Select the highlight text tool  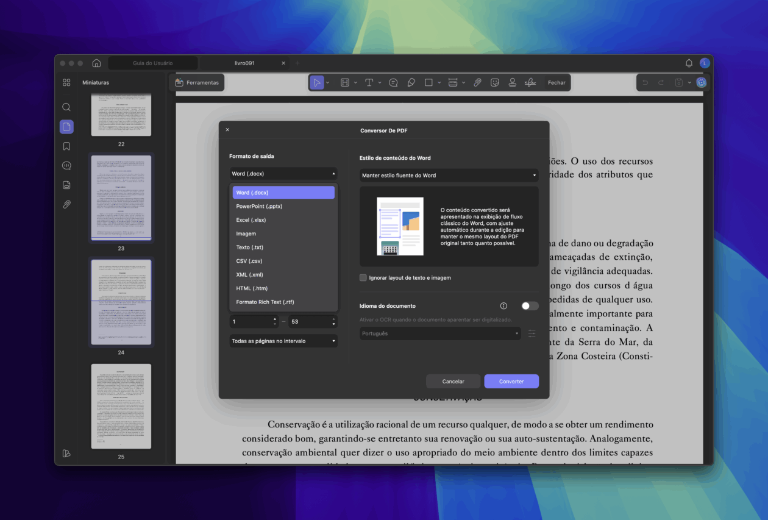(x=344, y=82)
